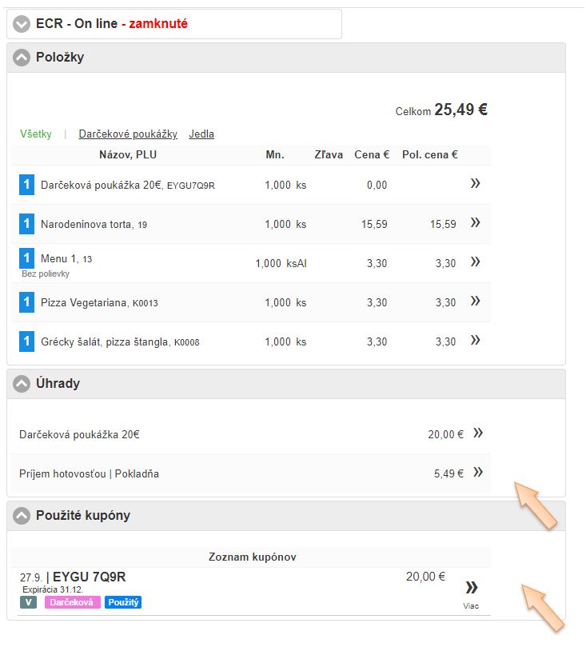
Task: Click double-arrow icon on Menu 1 row
Action: [x=476, y=262]
